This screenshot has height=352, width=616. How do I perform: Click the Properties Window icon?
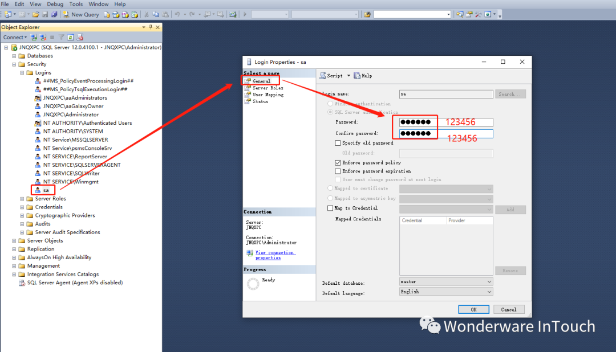[469, 14]
